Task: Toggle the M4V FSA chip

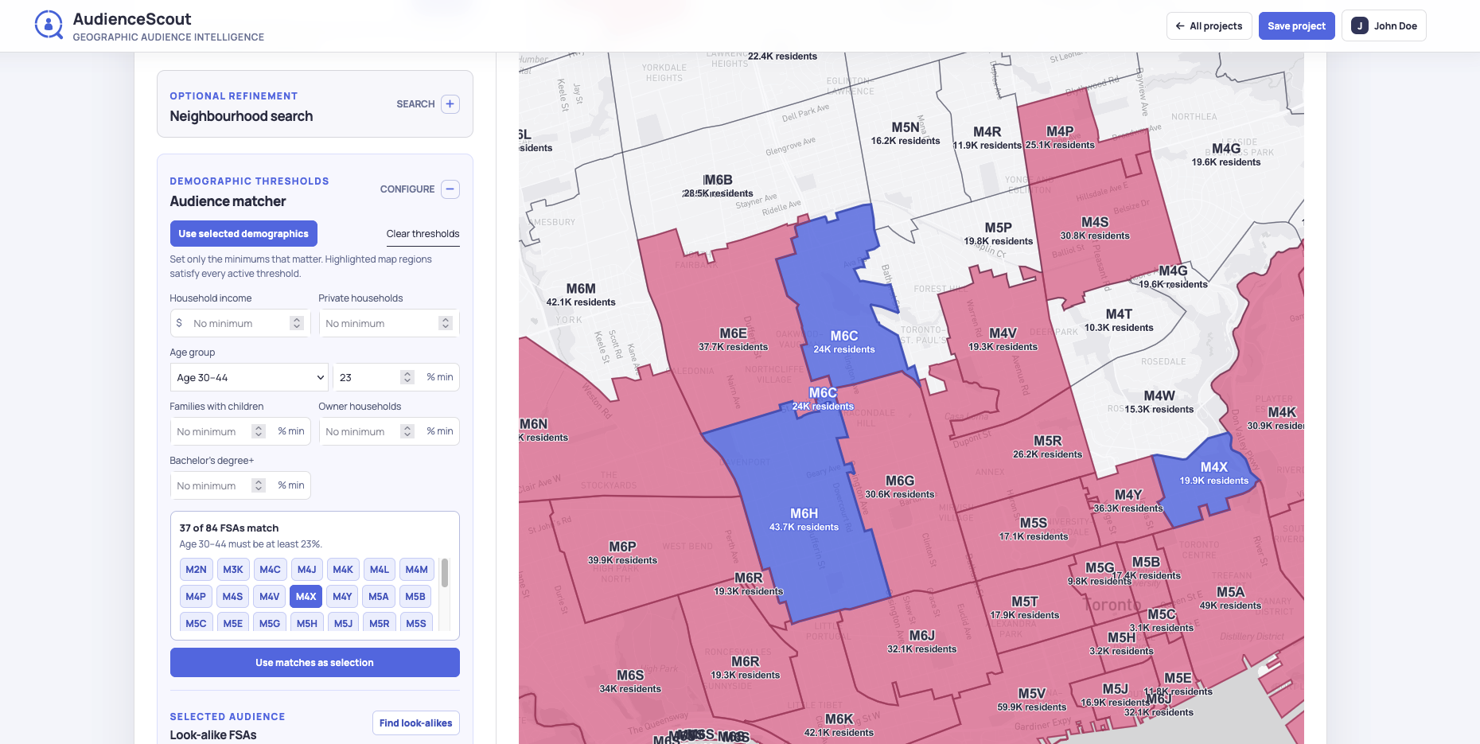Action: 270,597
